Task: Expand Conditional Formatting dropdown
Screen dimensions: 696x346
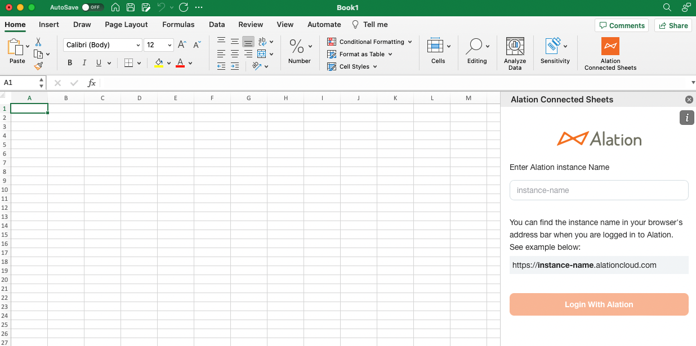Action: click(410, 42)
